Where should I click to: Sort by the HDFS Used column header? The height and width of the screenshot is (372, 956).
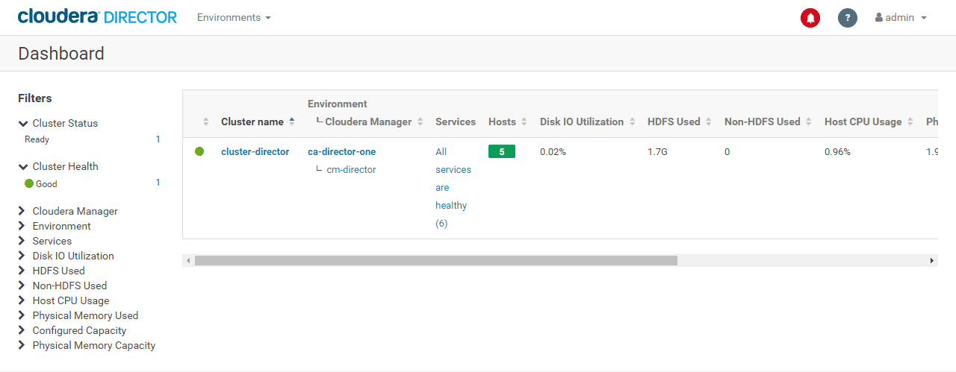click(x=674, y=122)
